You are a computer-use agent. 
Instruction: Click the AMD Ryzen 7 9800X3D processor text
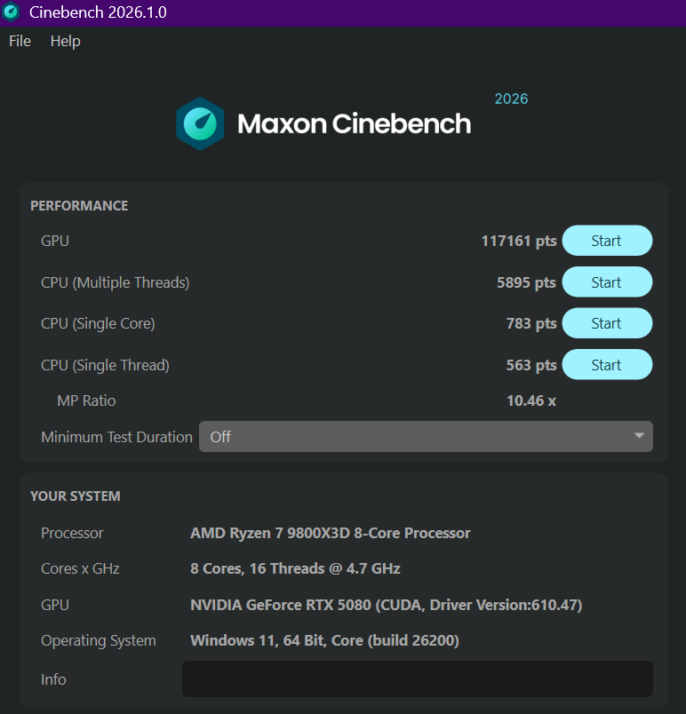(x=331, y=533)
